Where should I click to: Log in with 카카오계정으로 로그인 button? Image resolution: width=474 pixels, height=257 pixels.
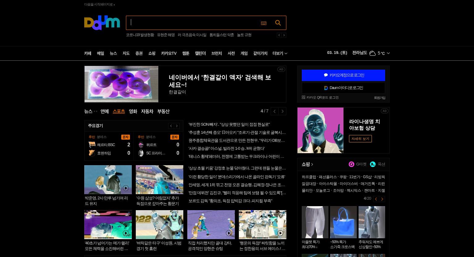[343, 75]
